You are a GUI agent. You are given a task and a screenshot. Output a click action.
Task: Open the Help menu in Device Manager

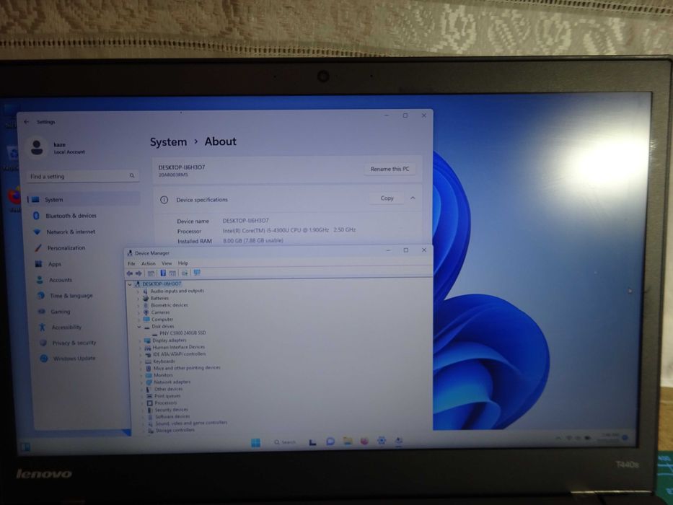click(182, 263)
